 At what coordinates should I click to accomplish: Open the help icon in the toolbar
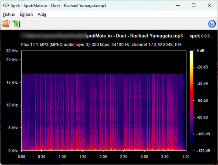point(212,24)
